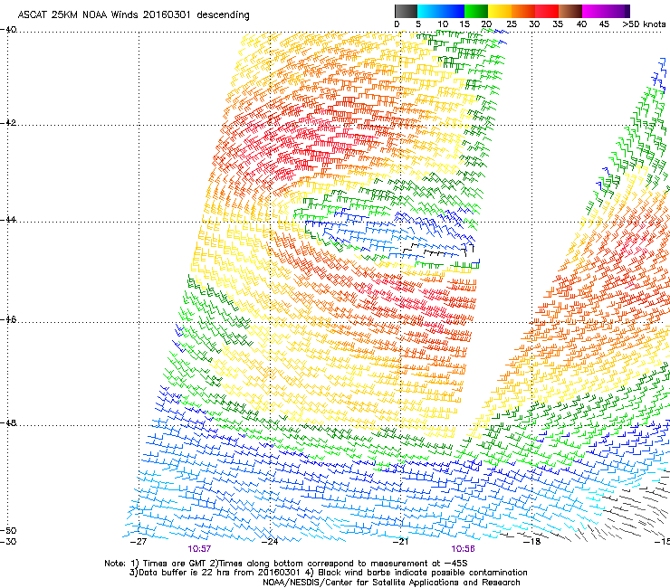Click the -21 longitude axis label

pyautogui.click(x=400, y=542)
